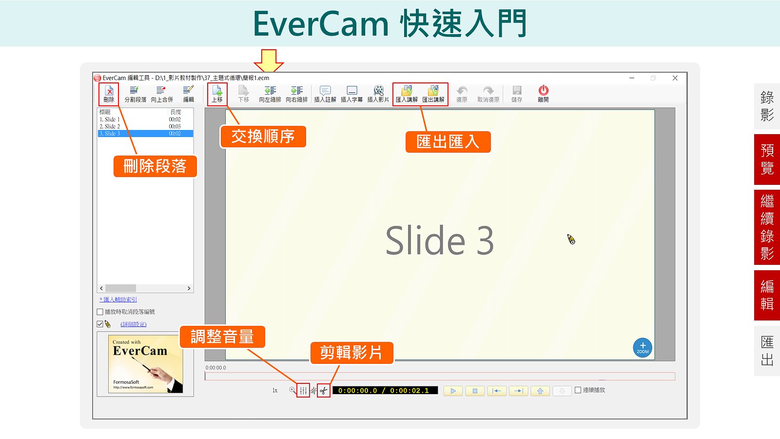This screenshot has height=439, width=780.
Task: Click the scissors clip editing icon
Action: pos(323,391)
